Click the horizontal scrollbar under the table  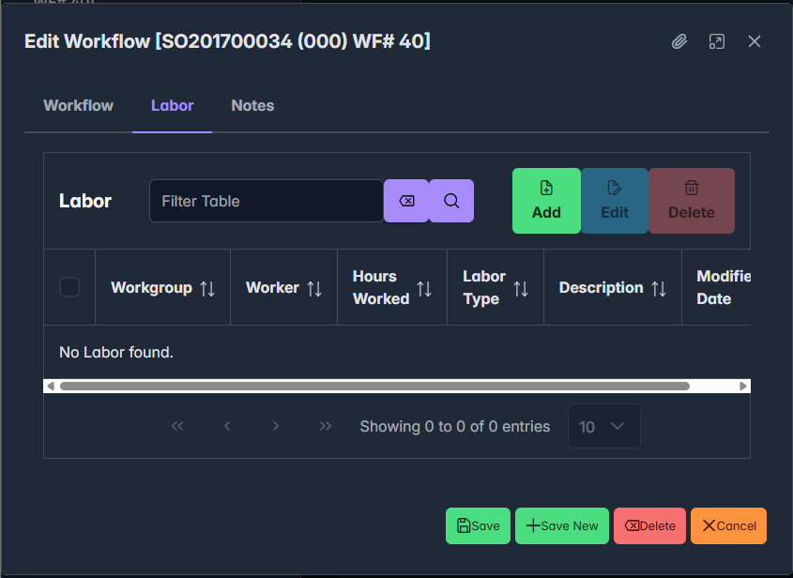tap(375, 386)
